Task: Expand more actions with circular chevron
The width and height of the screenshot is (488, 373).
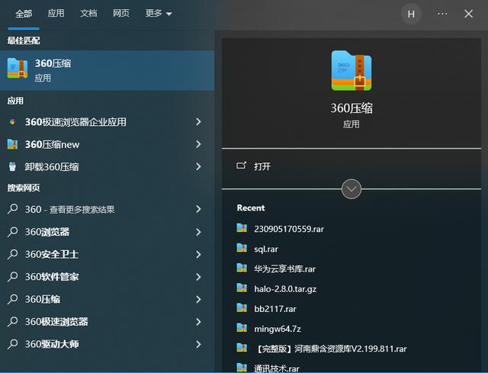Action: (x=352, y=188)
